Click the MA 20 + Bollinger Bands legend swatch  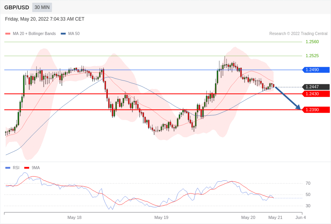coord(8,34)
